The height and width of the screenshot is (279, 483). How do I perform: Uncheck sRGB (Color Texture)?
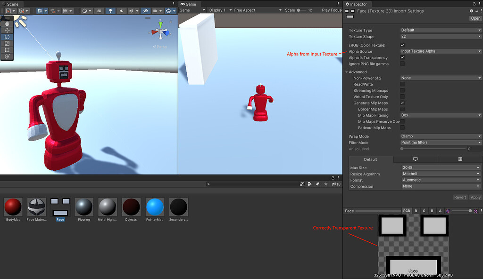click(402, 45)
